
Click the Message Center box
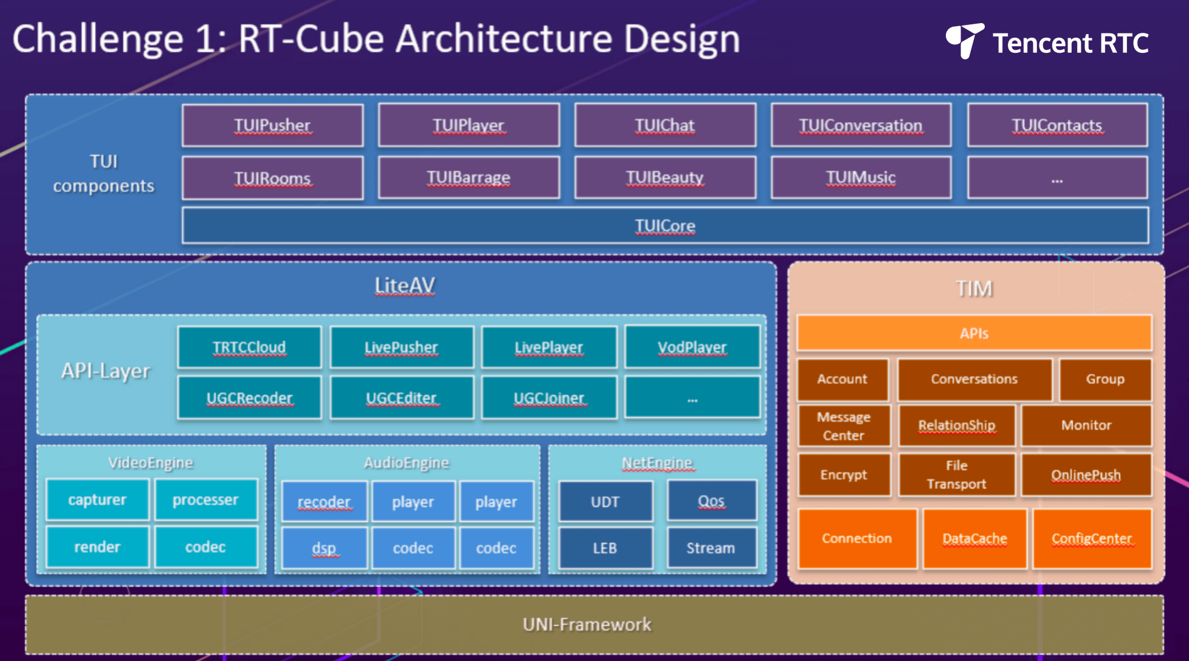(x=844, y=426)
